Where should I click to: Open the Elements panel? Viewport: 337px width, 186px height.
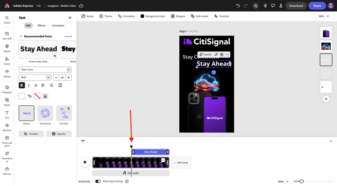pyautogui.click(x=7, y=127)
